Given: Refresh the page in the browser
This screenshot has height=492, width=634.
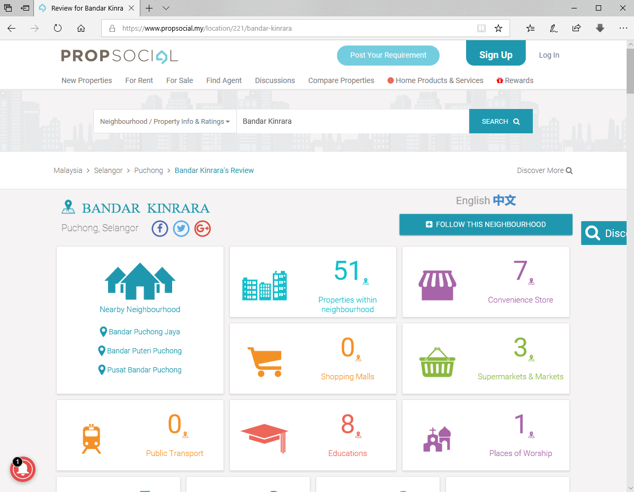Looking at the screenshot, I should tap(58, 28).
